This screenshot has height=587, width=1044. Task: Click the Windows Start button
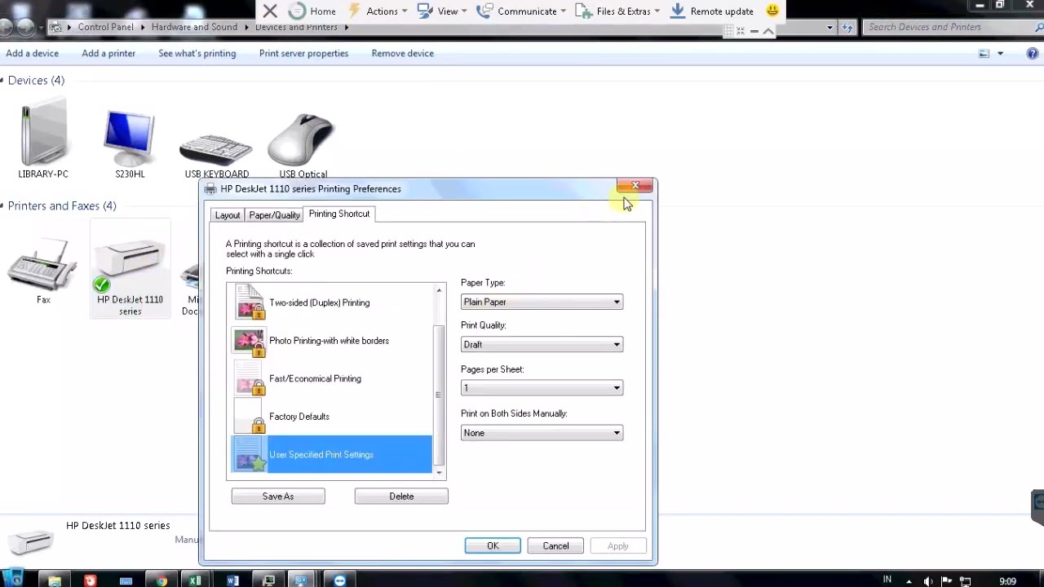(15, 580)
